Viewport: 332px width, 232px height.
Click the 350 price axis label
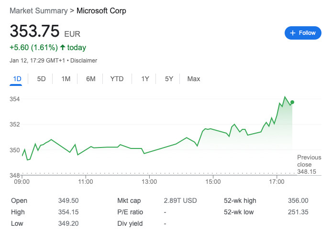click(15, 150)
